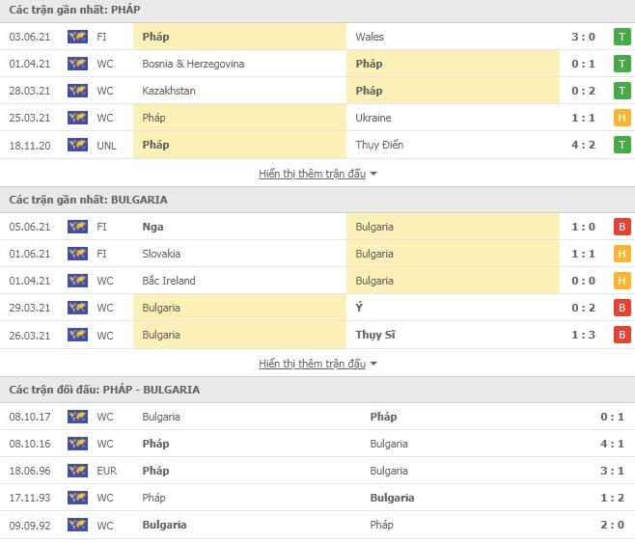The width and height of the screenshot is (635, 542).
Task: Click the green T badge for Pháp vs Thụy Điển
Action: 622,145
